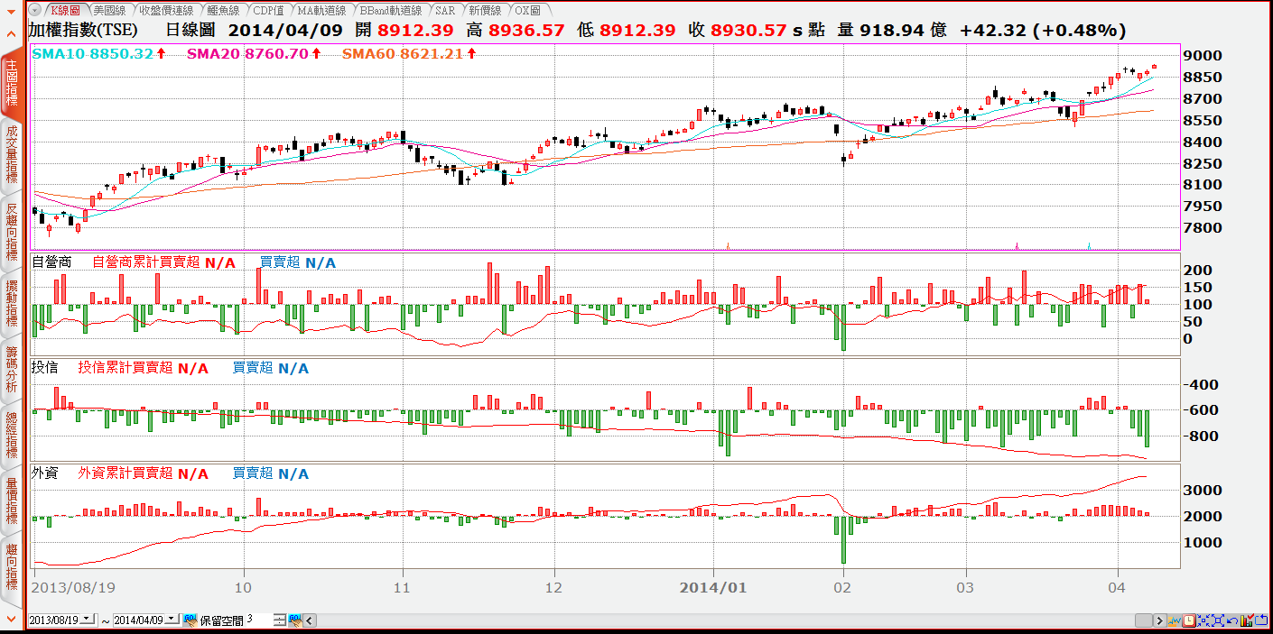Open the SAR indicator tab
This screenshot has width=1273, height=634.
coord(444,10)
